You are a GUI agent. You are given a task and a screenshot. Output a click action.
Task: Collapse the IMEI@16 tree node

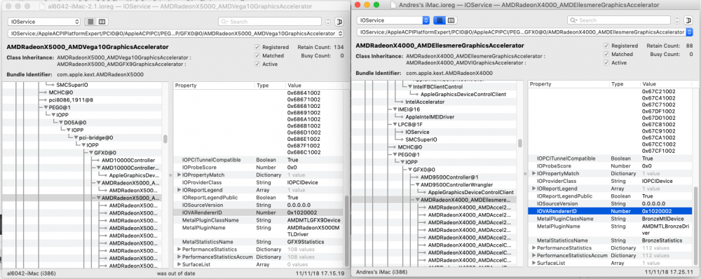click(395, 109)
